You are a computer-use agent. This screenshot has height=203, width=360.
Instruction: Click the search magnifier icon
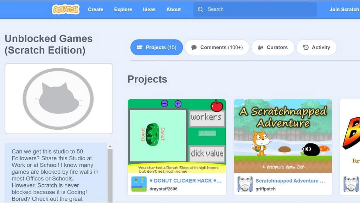[200, 9]
